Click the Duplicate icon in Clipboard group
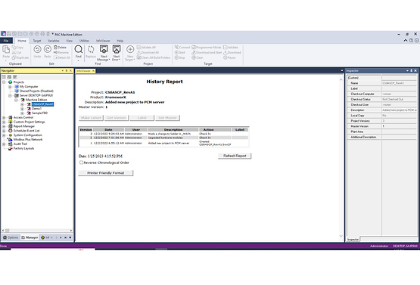The height and width of the screenshot is (285, 420). point(14,57)
